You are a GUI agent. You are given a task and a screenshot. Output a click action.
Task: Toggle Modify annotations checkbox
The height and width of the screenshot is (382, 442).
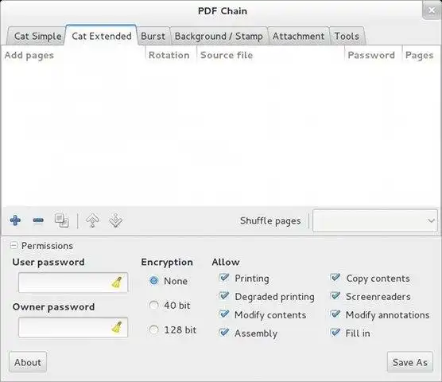click(x=335, y=314)
